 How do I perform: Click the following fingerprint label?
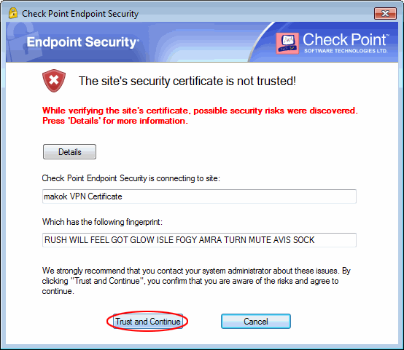pos(102,222)
